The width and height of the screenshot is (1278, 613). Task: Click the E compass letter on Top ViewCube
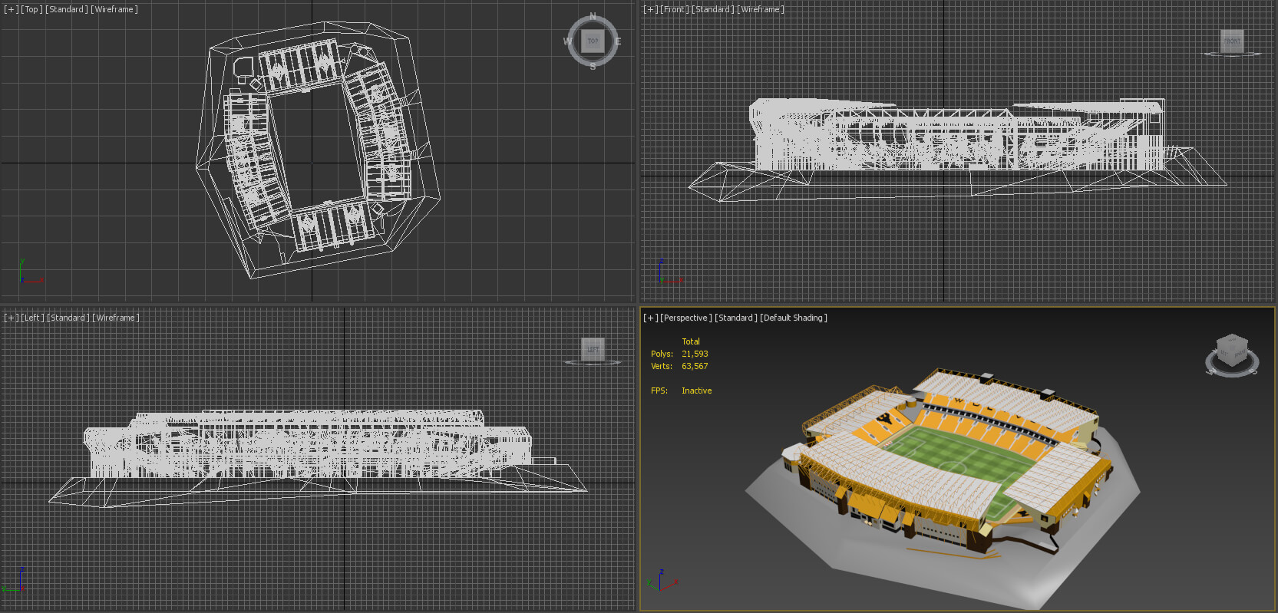pyautogui.click(x=618, y=41)
